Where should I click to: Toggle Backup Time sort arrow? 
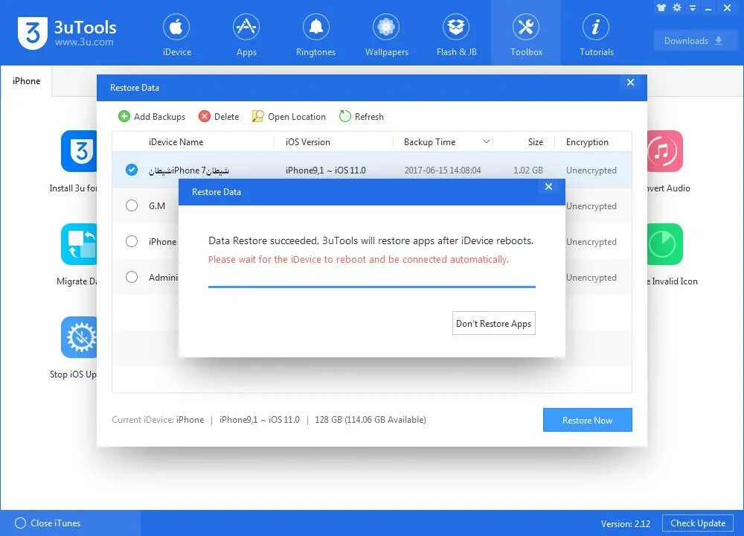(x=487, y=141)
